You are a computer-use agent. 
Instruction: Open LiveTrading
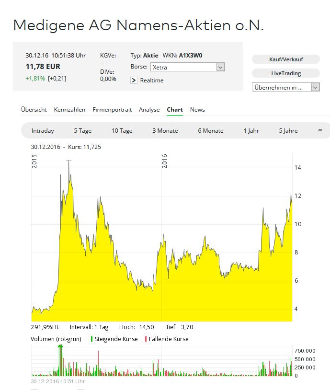tap(285, 73)
